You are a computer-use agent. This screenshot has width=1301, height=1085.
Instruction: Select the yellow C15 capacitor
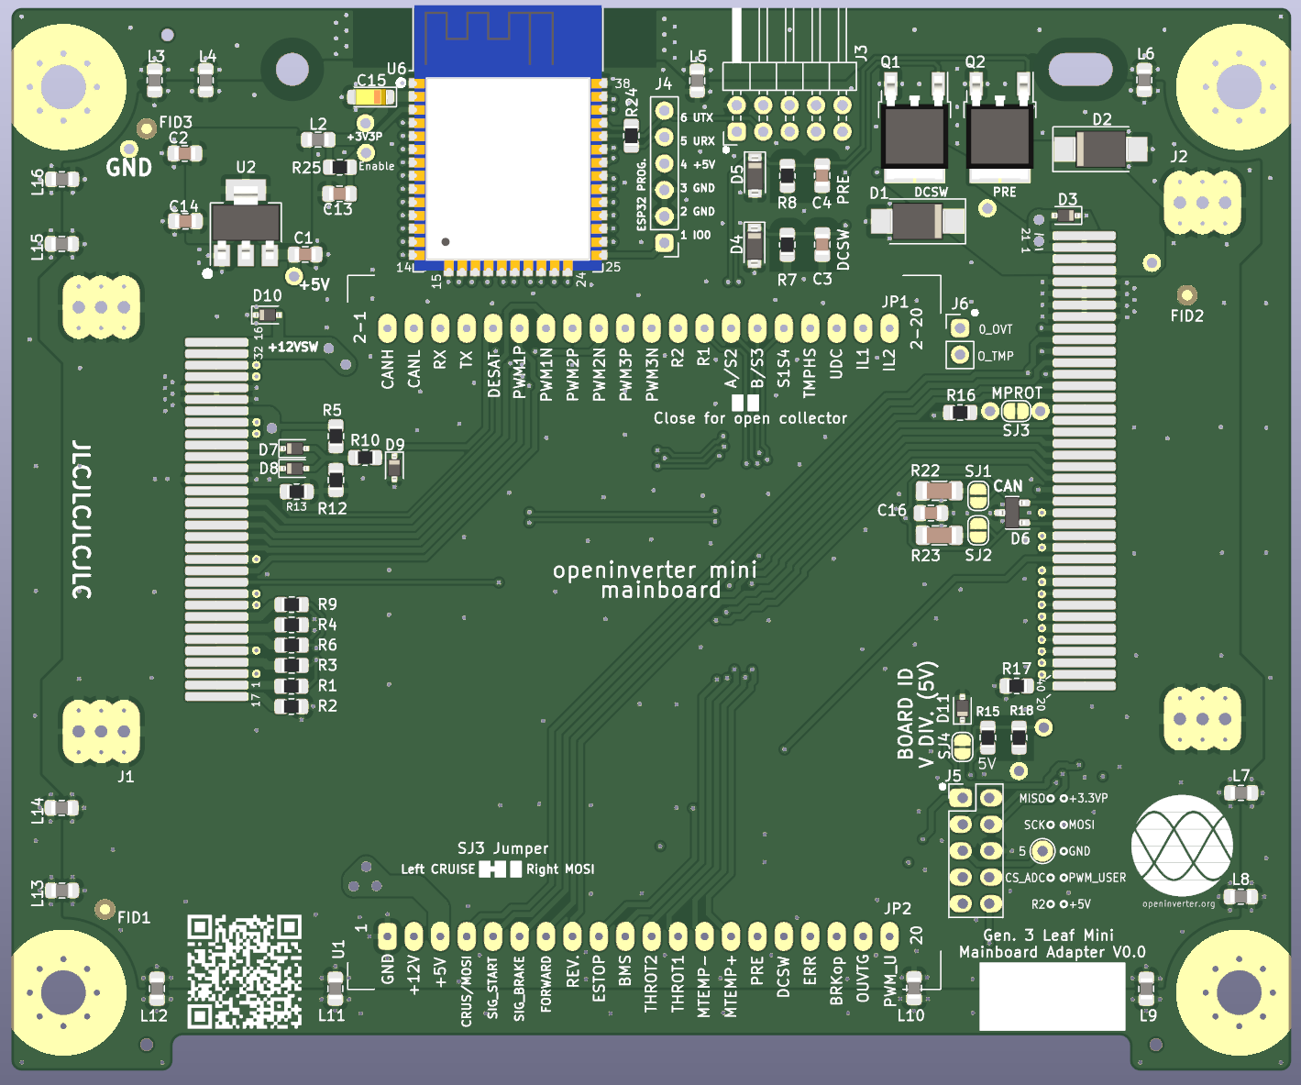tap(371, 97)
